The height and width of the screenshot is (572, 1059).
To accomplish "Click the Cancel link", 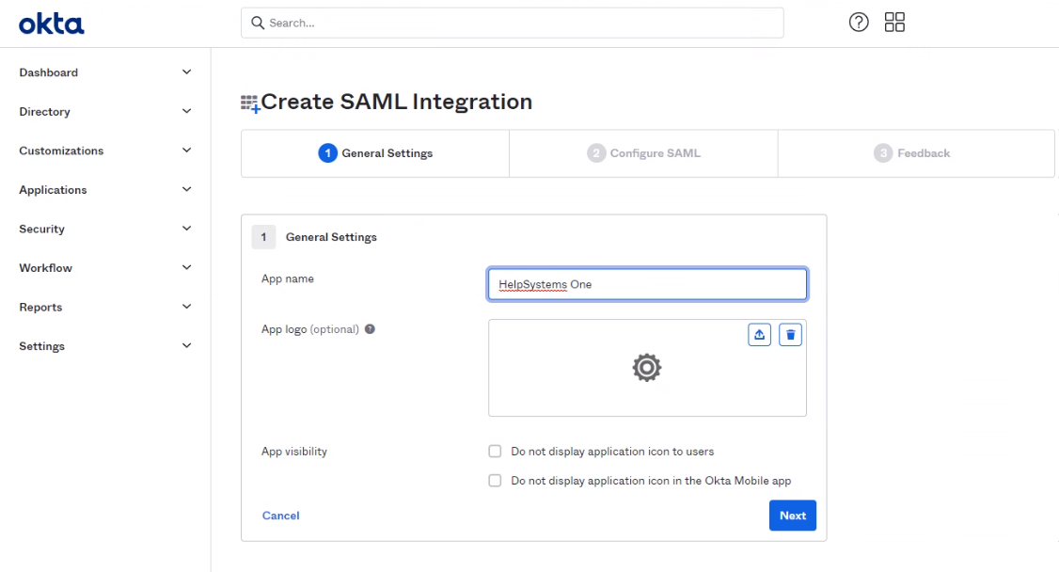I will pyautogui.click(x=280, y=516).
